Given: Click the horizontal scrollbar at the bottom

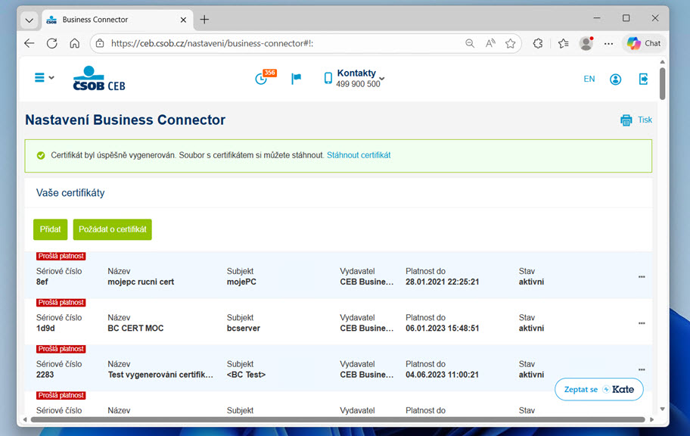Looking at the screenshot, I should (338, 419).
